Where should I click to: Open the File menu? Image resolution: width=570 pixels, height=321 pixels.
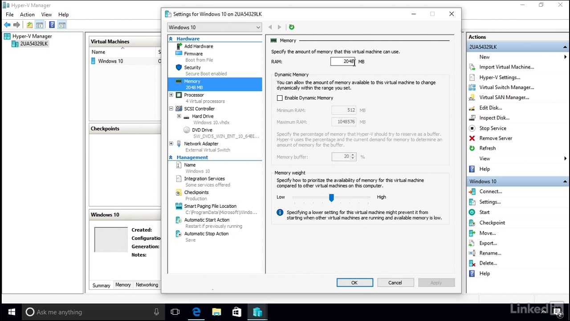coord(10,15)
